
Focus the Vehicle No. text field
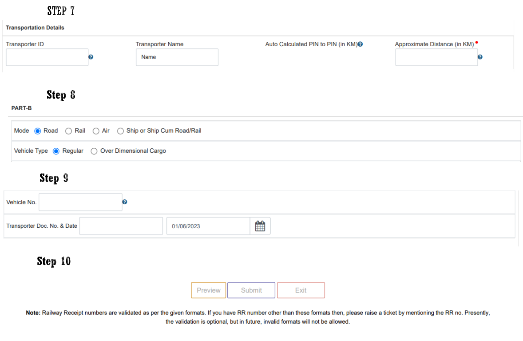tap(80, 202)
